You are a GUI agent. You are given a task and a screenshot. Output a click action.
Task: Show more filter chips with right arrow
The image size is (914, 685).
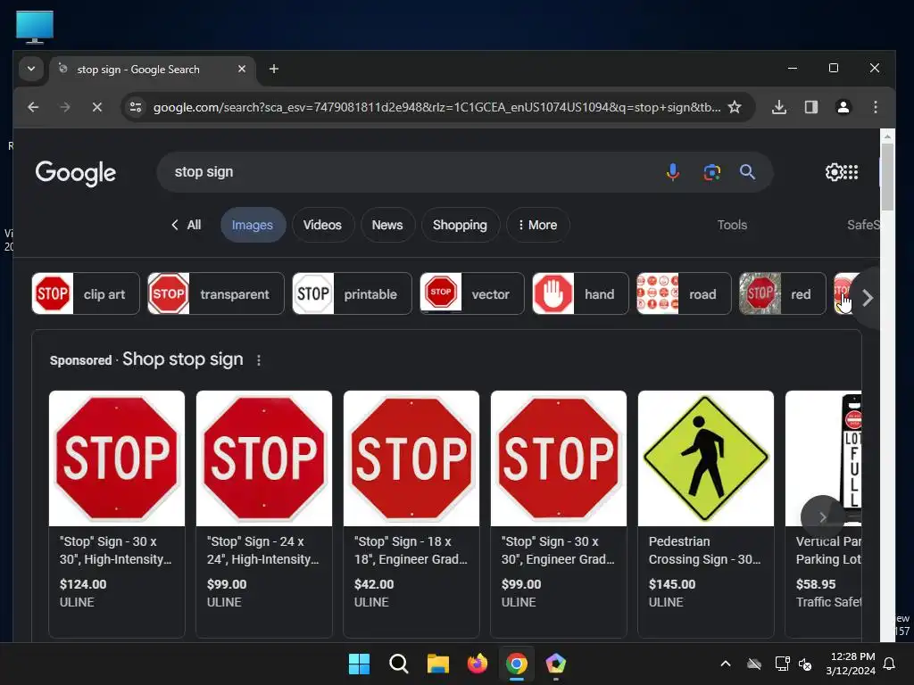[x=868, y=298]
